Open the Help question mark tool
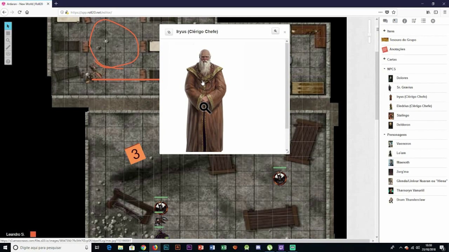 click(x=8, y=62)
